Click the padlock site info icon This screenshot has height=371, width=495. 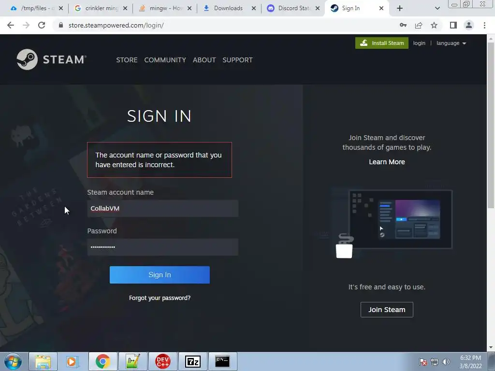click(61, 25)
